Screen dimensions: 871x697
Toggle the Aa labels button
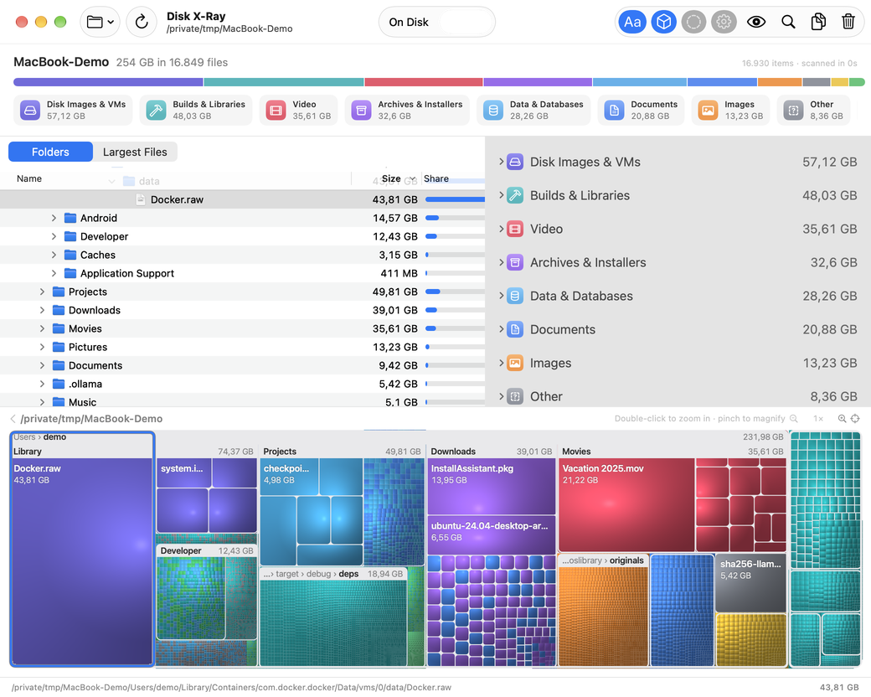632,23
